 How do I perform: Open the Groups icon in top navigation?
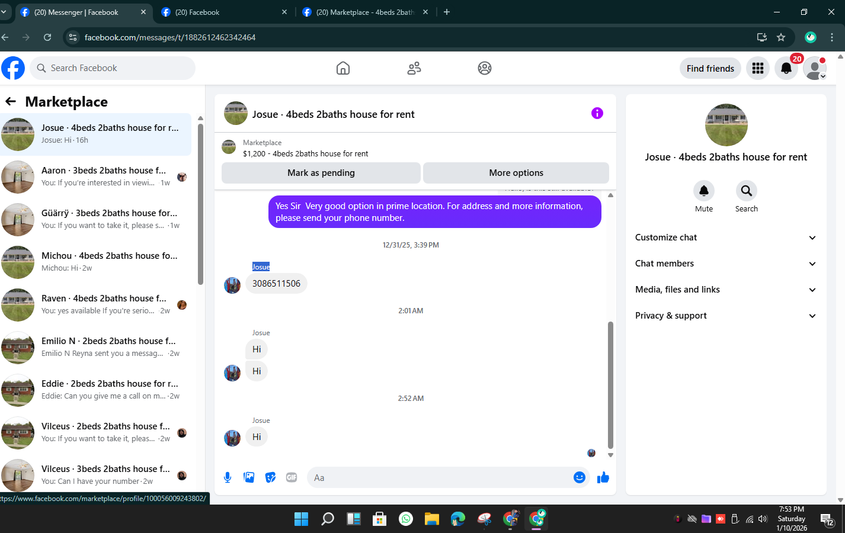[x=485, y=68]
